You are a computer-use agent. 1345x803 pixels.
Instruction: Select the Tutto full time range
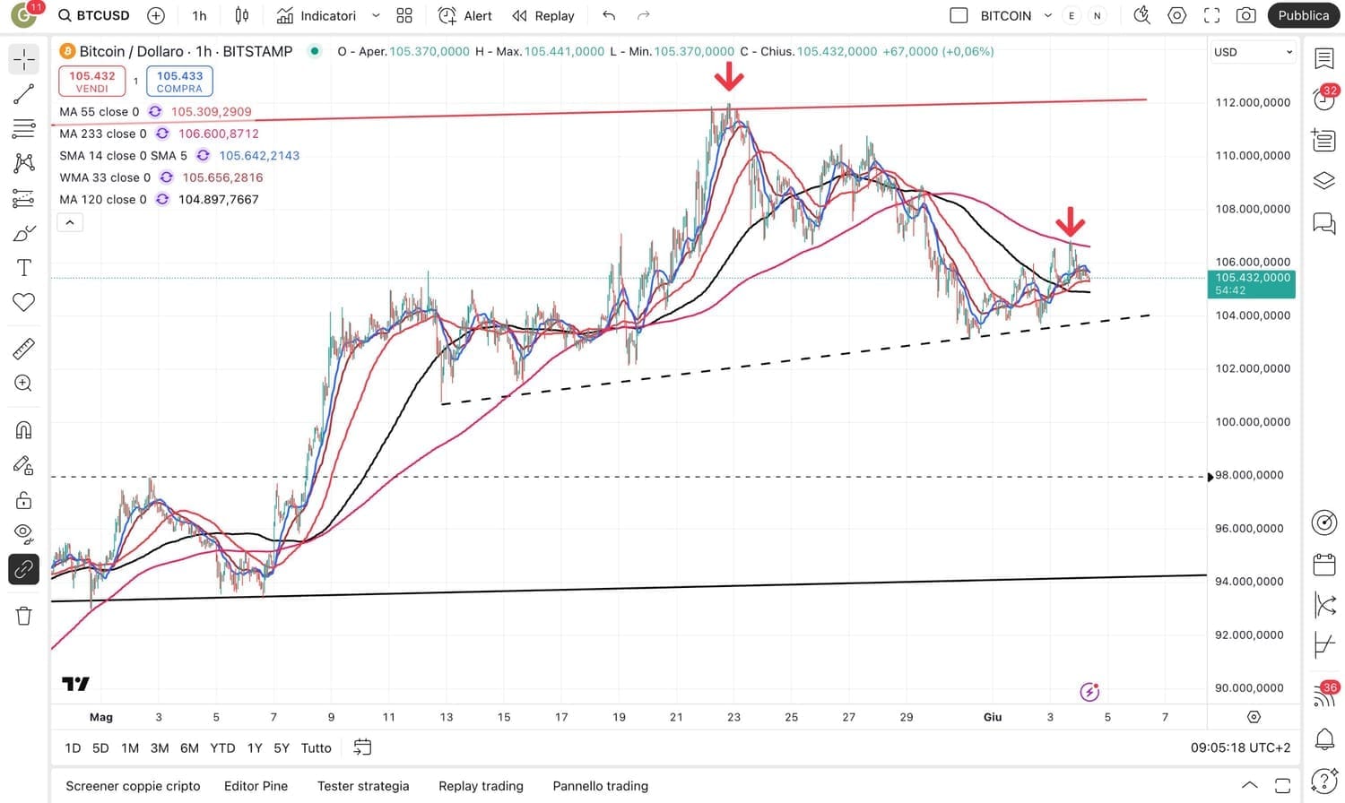[x=316, y=747]
